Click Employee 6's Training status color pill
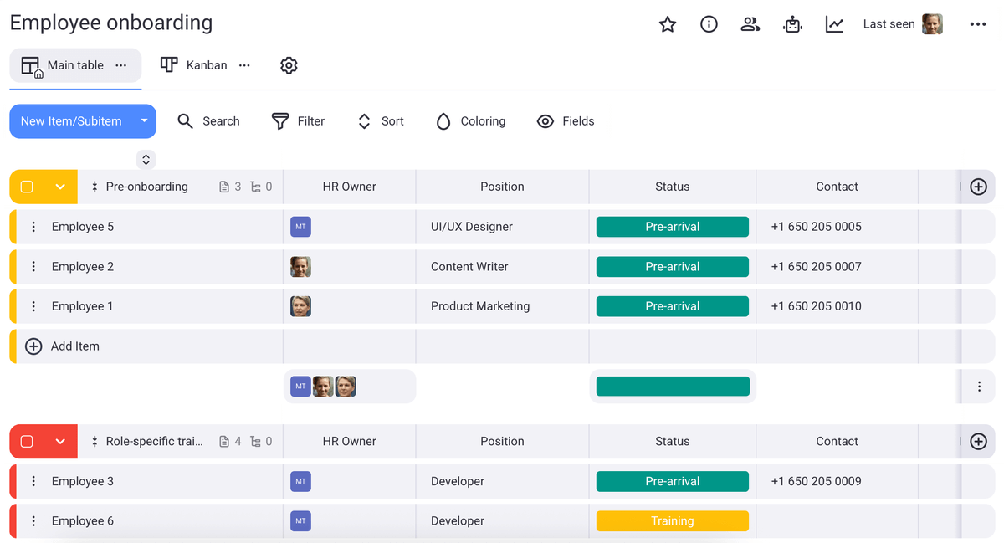1004x543 pixels. tap(672, 520)
